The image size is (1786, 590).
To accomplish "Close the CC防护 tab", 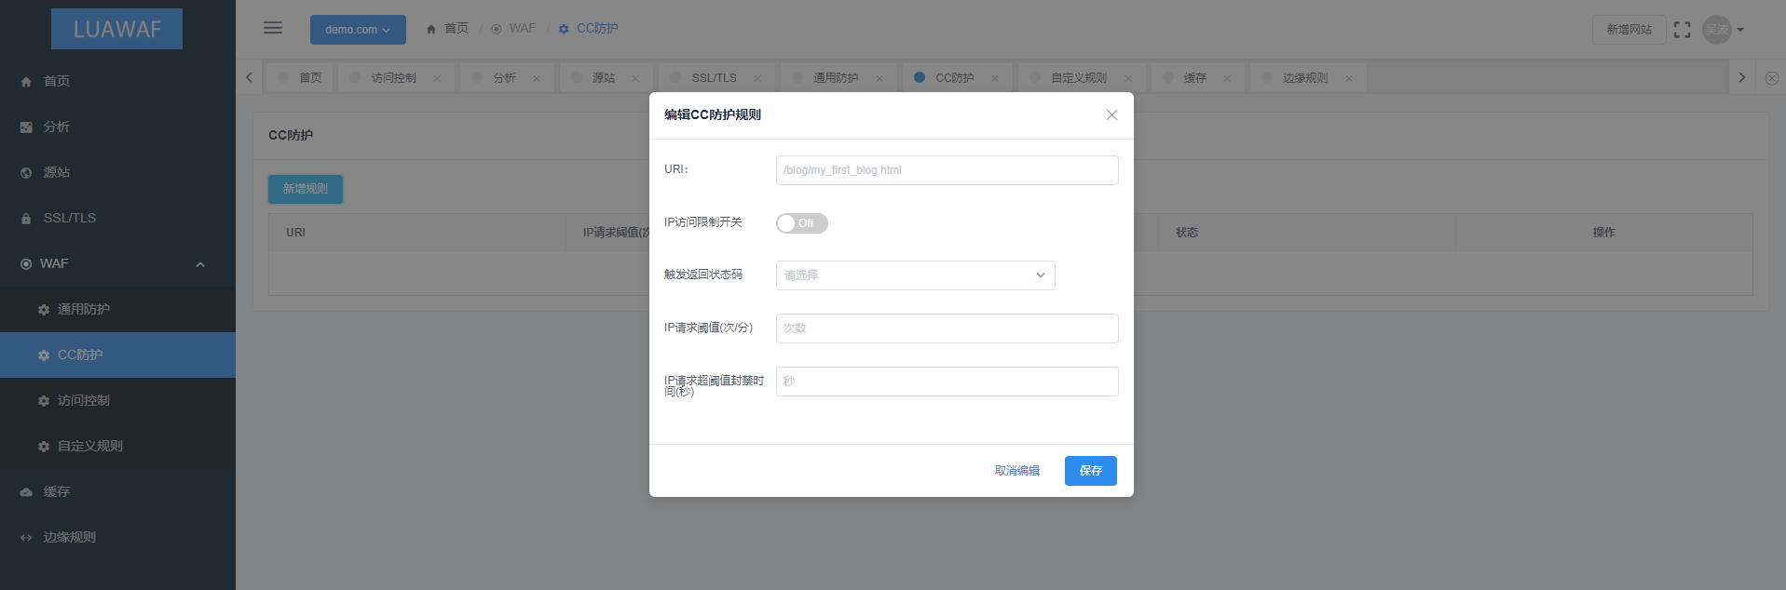I will pyautogui.click(x=995, y=78).
